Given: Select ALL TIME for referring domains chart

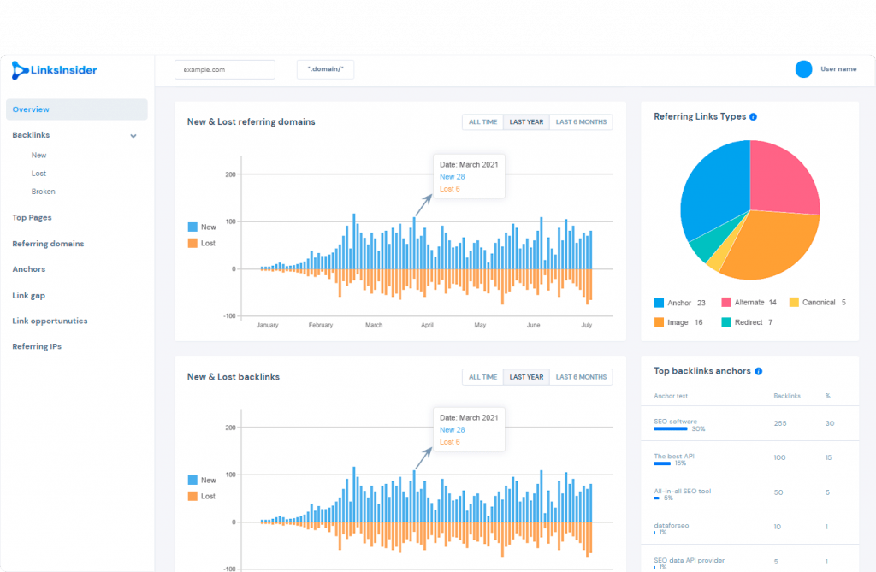Looking at the screenshot, I should (482, 121).
